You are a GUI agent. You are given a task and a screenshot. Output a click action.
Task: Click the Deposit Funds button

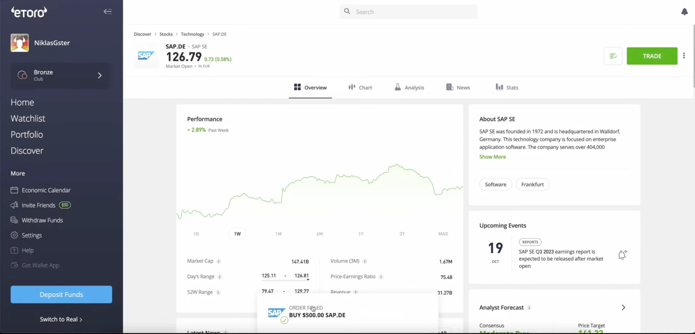[x=61, y=294]
